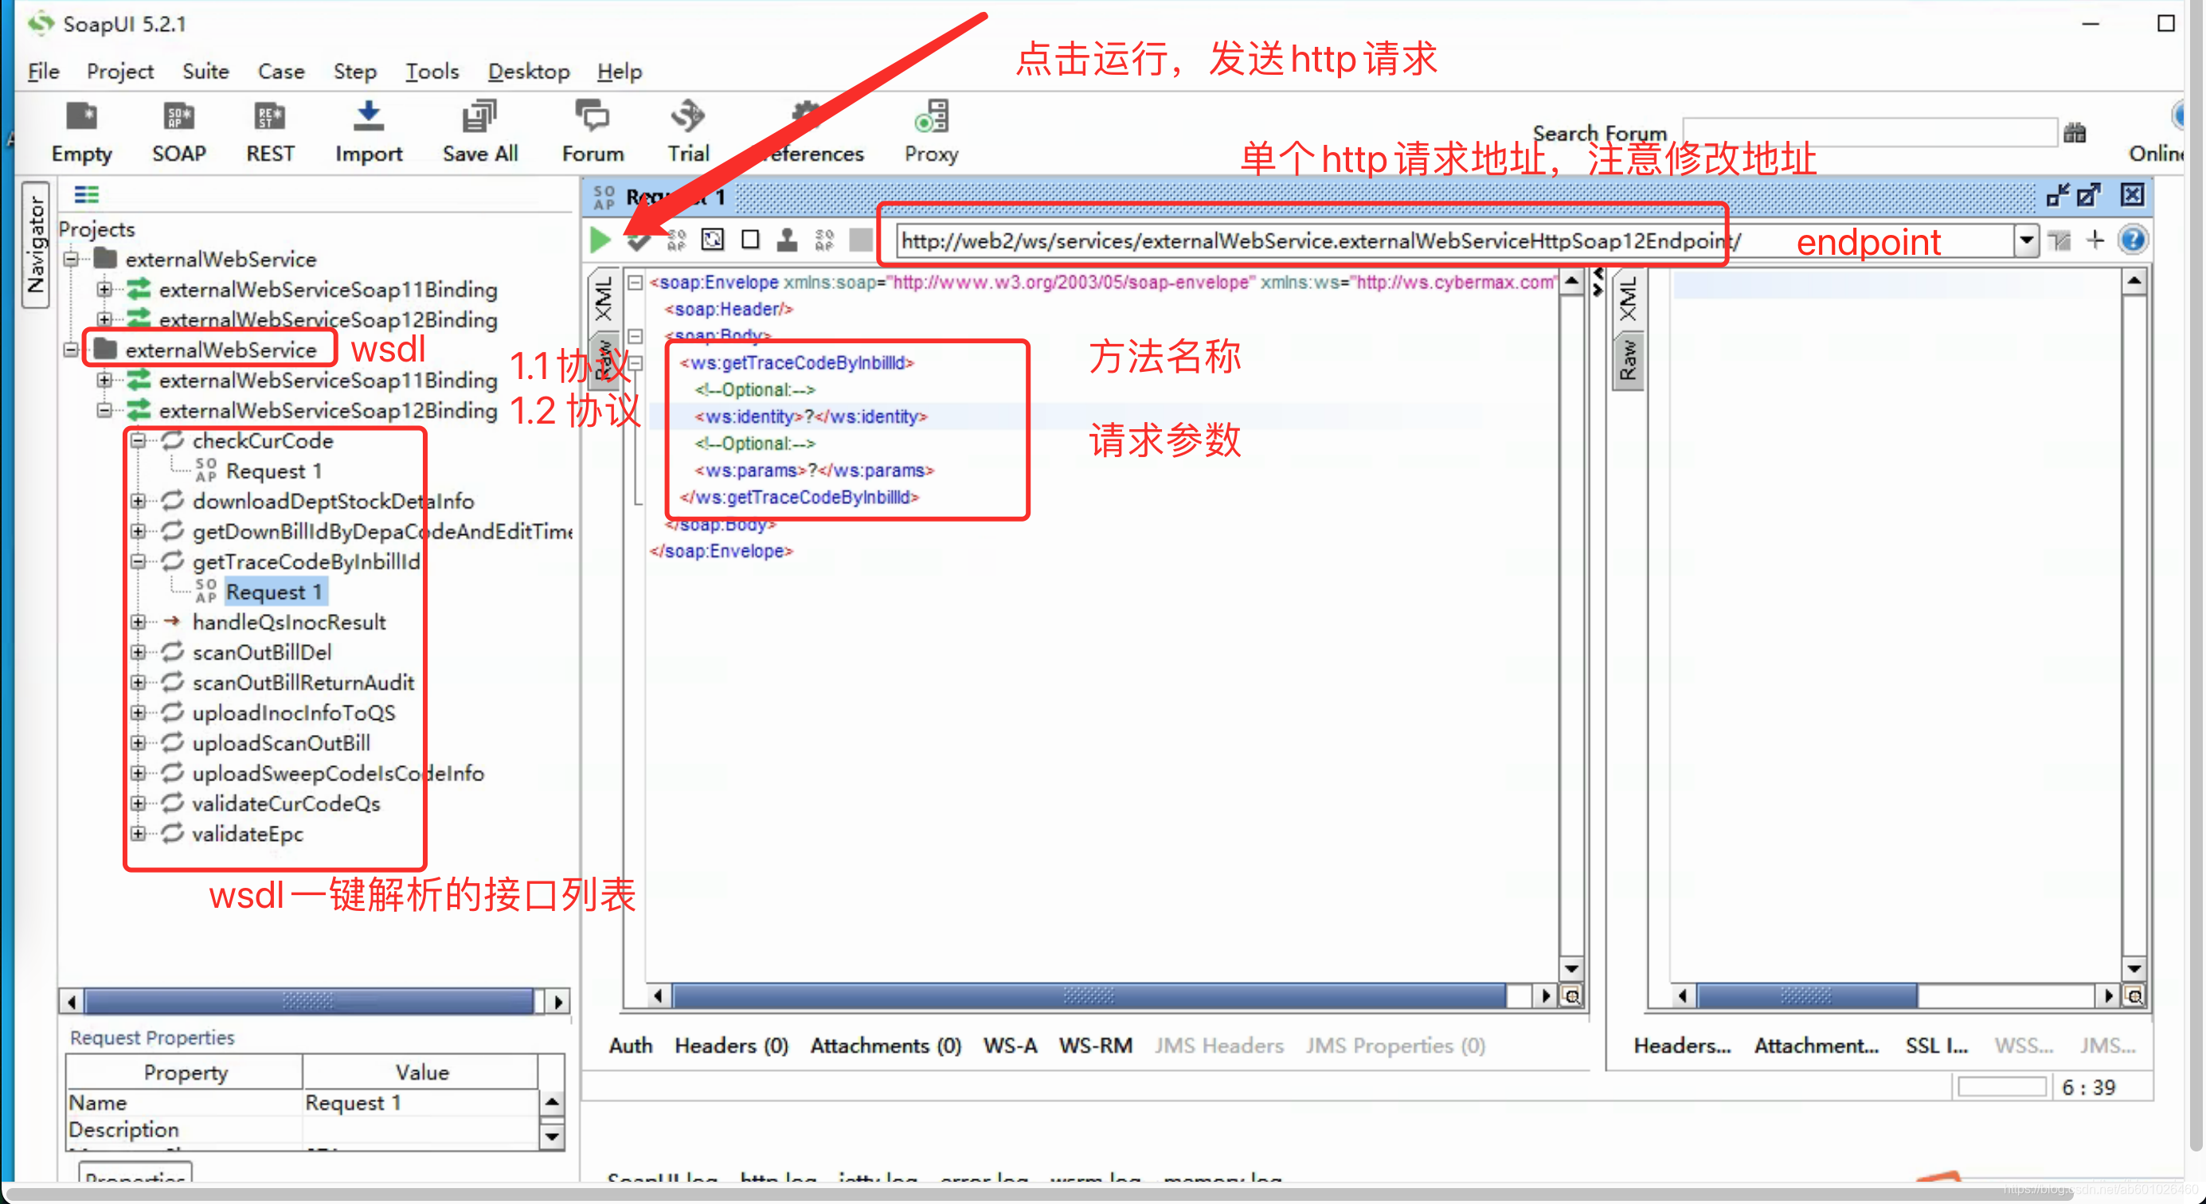This screenshot has height=1204, width=2206.
Task: Open the File menu
Action: [43, 70]
